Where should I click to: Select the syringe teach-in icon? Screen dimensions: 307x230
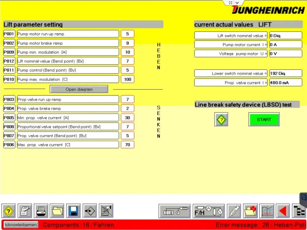[234, 211]
